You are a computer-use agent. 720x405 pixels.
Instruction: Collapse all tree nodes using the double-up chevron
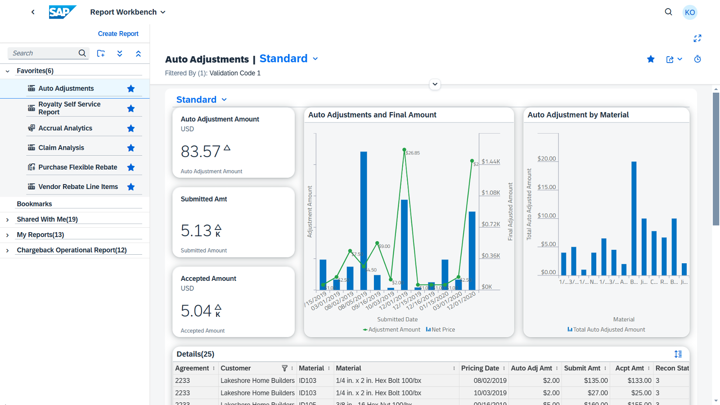[x=138, y=53]
